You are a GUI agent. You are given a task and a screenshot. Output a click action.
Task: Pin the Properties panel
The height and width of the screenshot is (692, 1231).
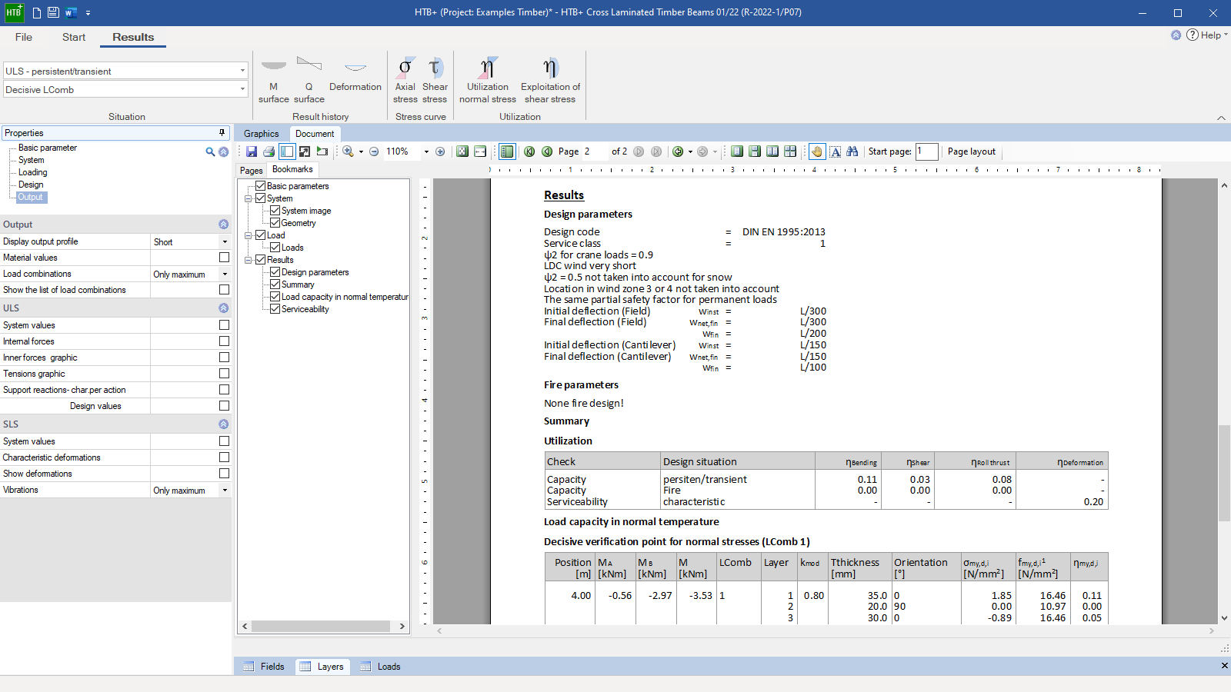(x=222, y=133)
